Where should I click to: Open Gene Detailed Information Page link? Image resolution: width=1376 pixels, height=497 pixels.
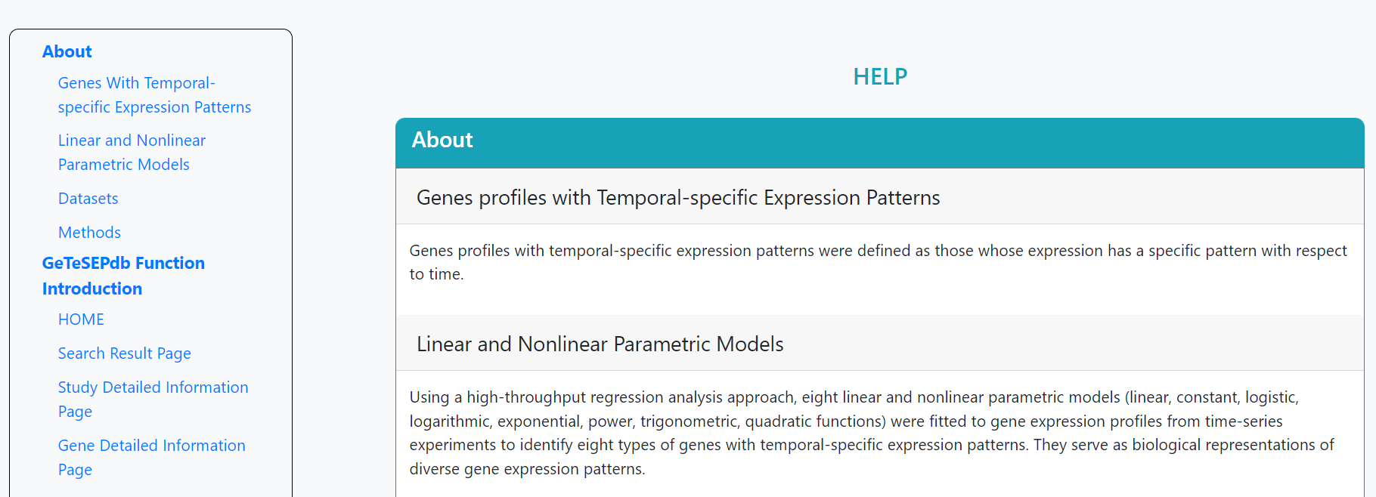click(151, 446)
